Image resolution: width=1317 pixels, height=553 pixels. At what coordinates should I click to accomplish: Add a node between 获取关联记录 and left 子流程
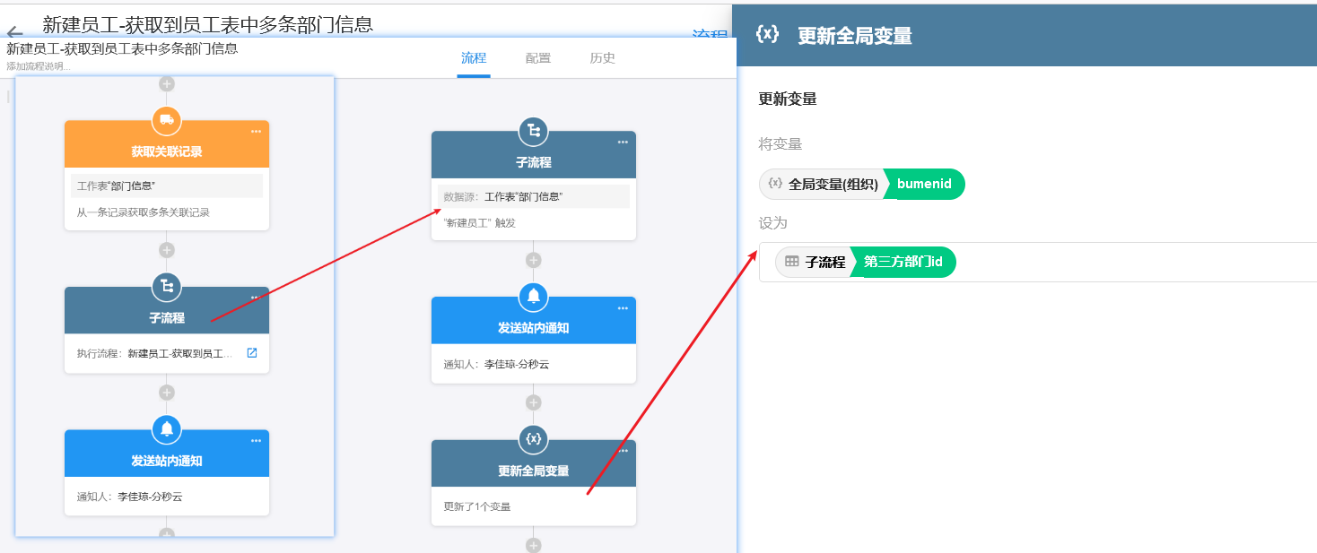(167, 250)
